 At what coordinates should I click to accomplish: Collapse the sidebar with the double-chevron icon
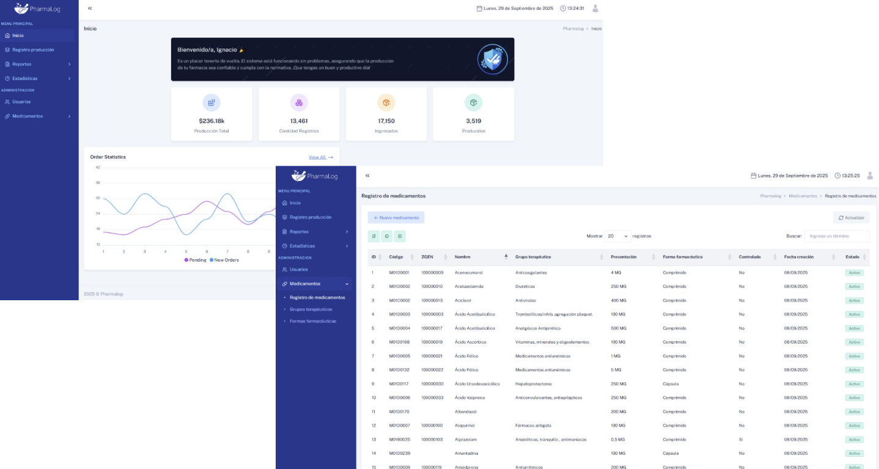click(x=367, y=175)
